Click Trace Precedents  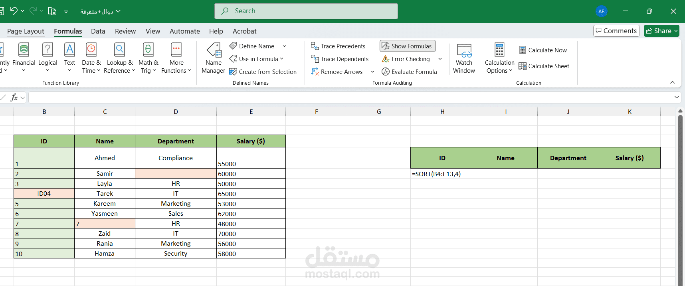[x=338, y=46]
